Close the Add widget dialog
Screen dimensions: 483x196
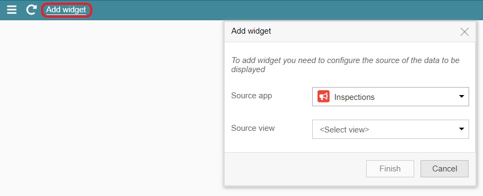click(x=464, y=32)
